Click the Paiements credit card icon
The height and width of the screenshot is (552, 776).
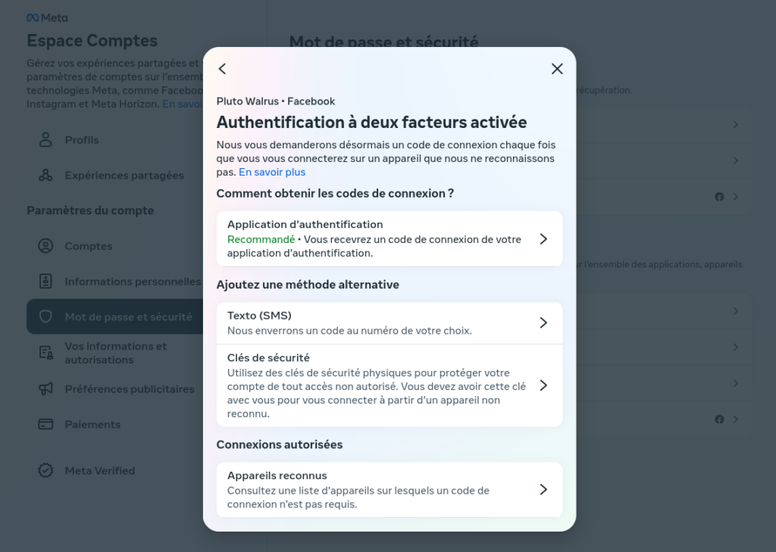[45, 424]
